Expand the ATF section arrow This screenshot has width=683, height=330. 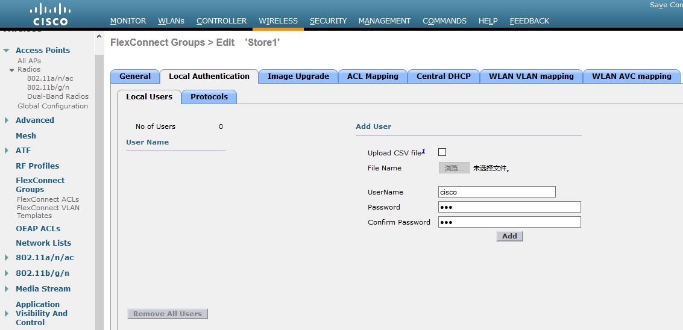[7, 150]
